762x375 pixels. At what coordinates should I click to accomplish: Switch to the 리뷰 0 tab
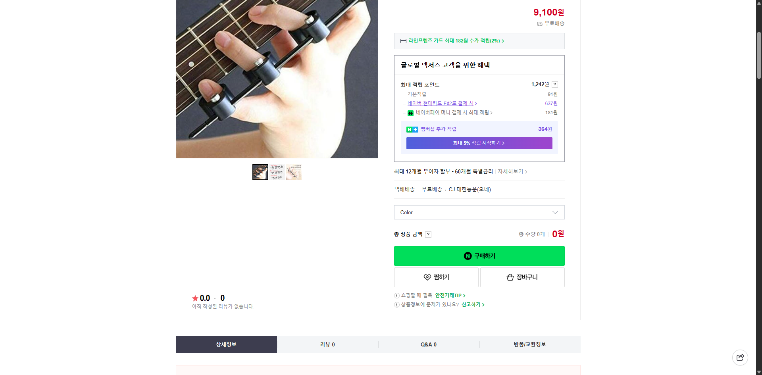tap(327, 344)
